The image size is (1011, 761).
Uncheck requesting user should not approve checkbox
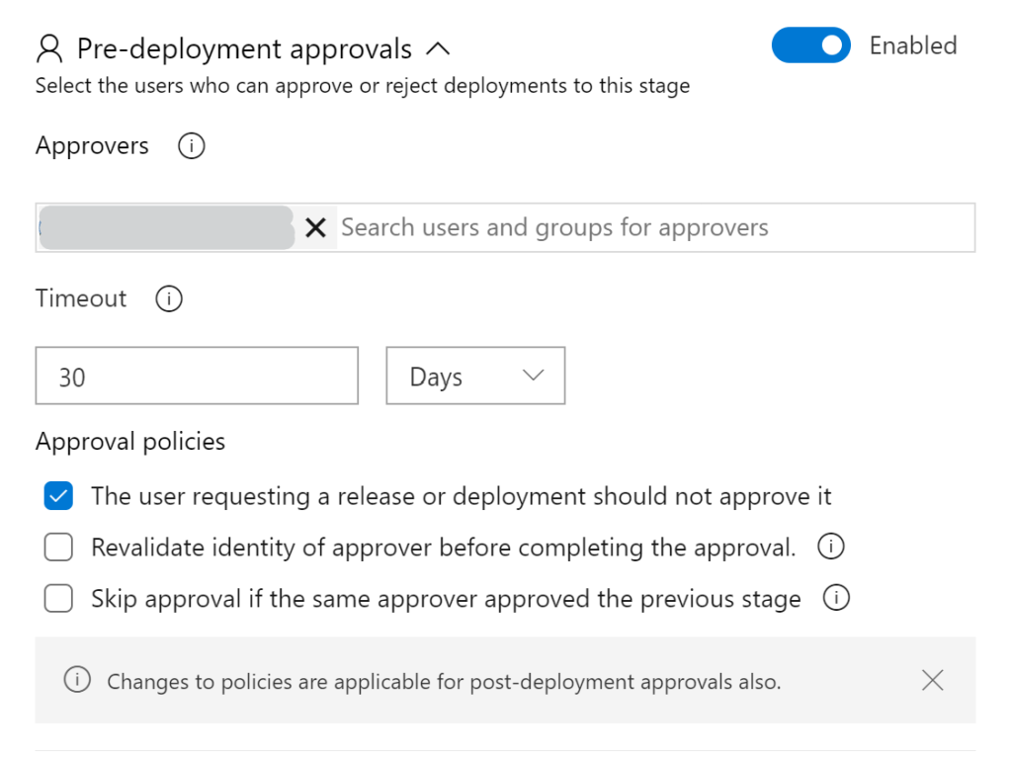(x=58, y=496)
